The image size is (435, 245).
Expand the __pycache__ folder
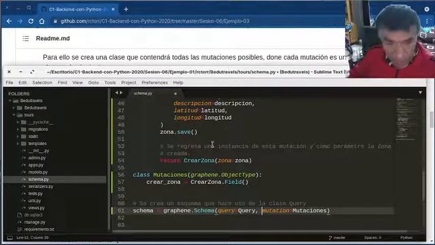coord(18,122)
